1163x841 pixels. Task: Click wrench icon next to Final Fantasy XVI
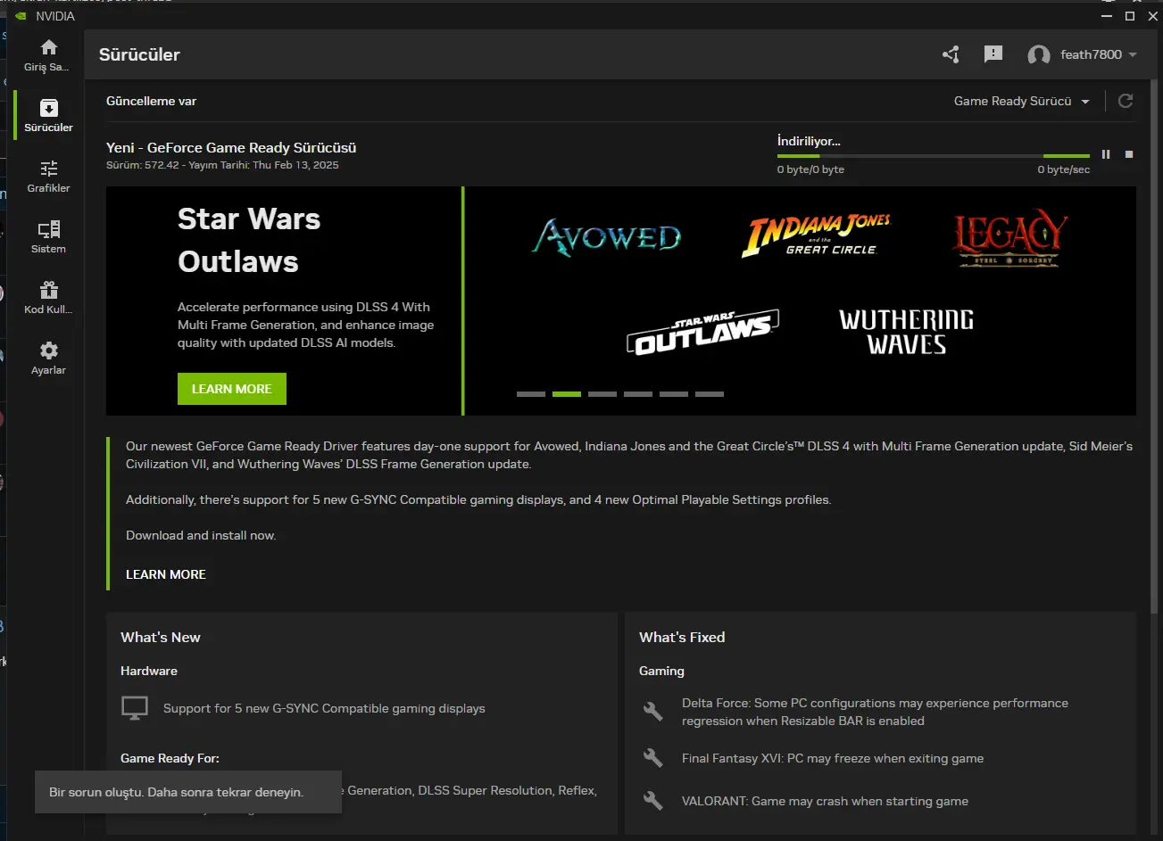(653, 758)
